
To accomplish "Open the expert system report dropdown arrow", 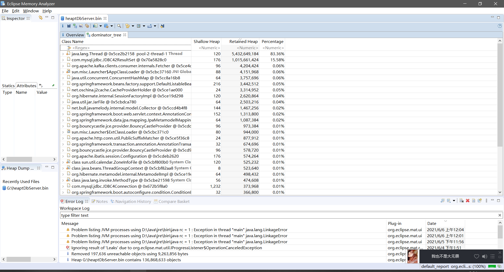I will (101, 26).
